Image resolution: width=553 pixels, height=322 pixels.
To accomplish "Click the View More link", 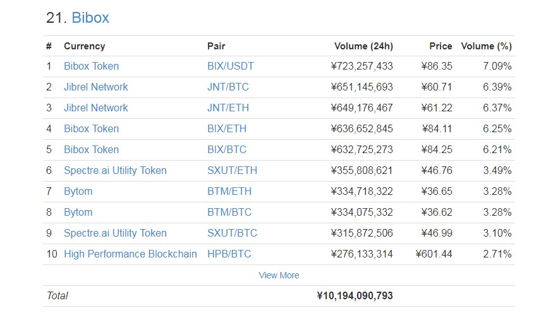I will pyautogui.click(x=279, y=275).
